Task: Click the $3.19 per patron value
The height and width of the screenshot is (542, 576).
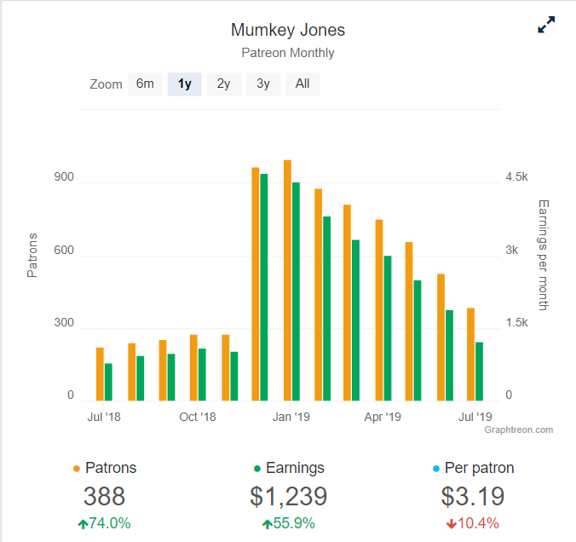Action: pyautogui.click(x=473, y=497)
